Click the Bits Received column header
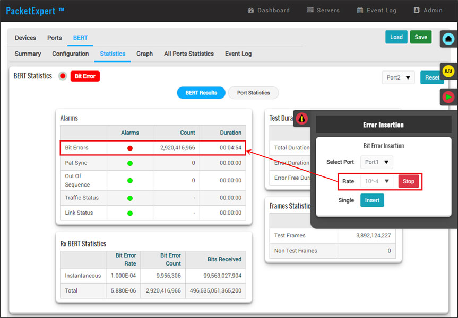The image size is (458, 318). click(x=224, y=259)
